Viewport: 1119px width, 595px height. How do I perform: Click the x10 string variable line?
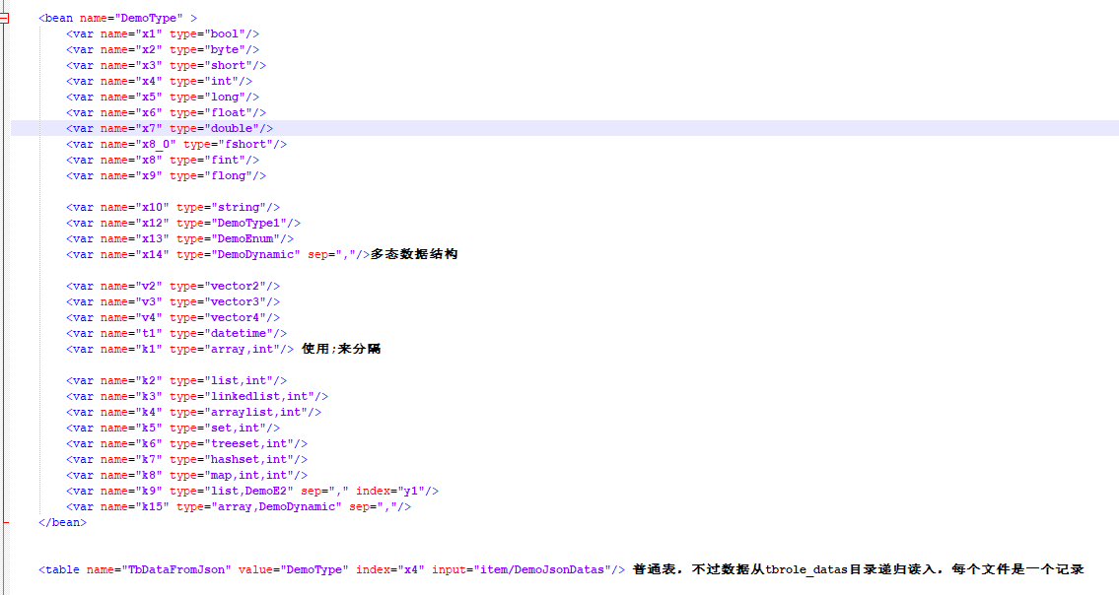tap(173, 207)
